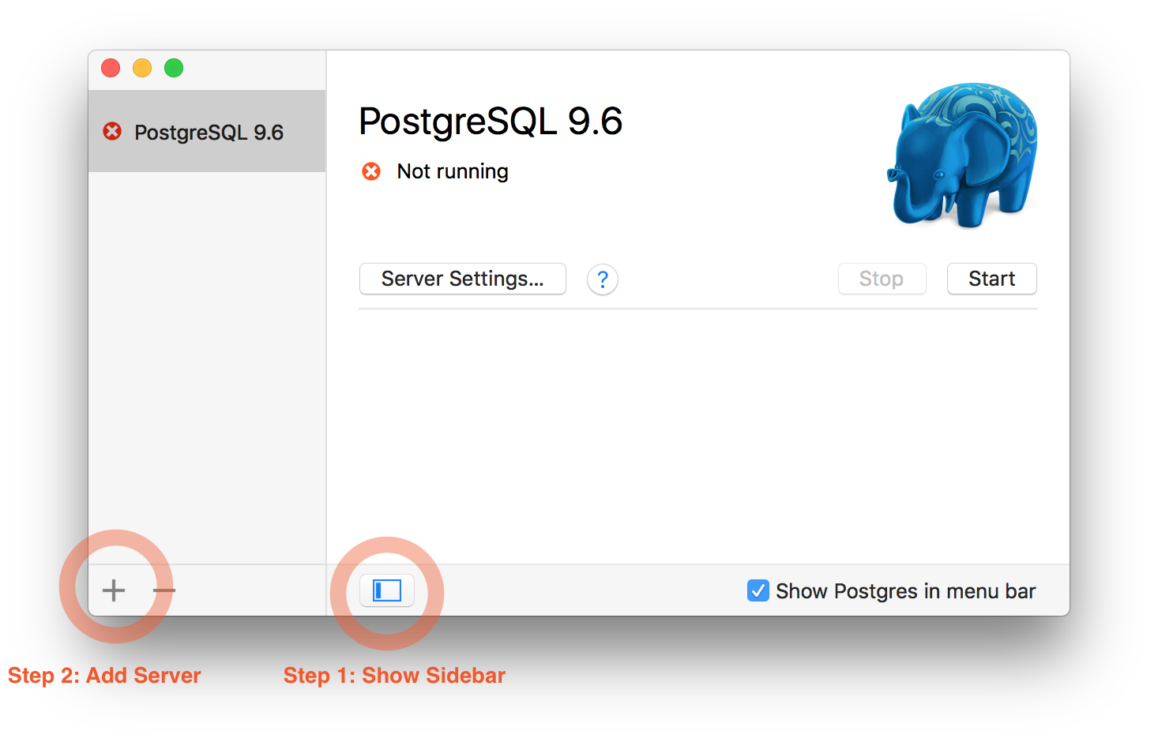This screenshot has width=1158, height=742.
Task: Toggle the sidebar visibility button
Action: click(x=387, y=590)
